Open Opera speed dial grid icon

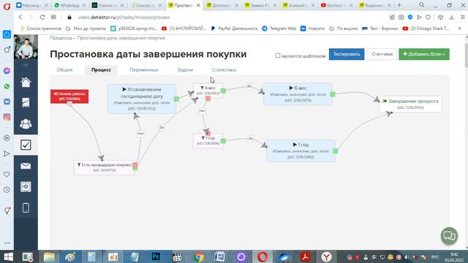53,18
